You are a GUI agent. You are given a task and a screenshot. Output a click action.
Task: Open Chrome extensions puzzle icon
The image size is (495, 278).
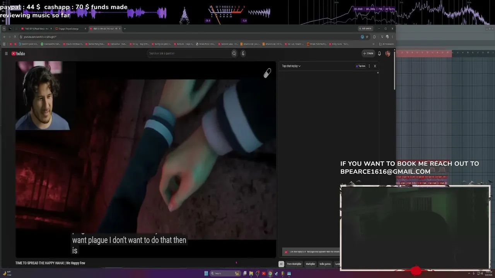coord(374,37)
